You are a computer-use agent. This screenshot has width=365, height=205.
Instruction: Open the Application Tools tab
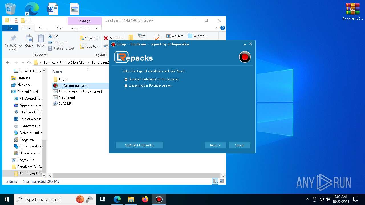coord(84,28)
